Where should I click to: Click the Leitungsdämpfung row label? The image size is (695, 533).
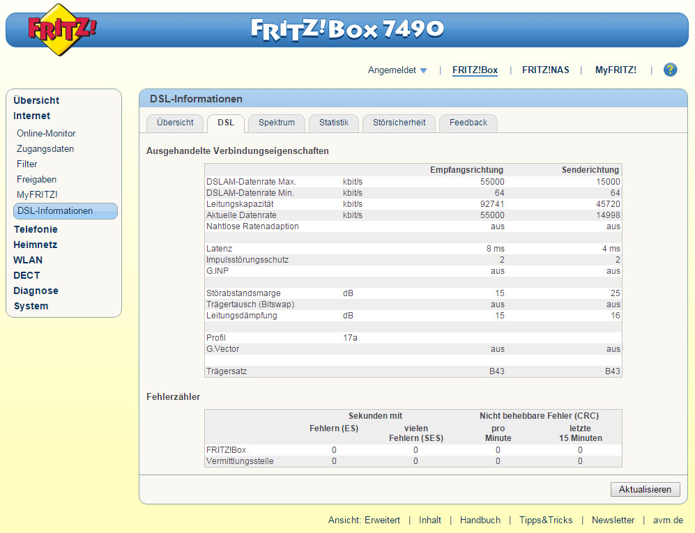coord(242,316)
